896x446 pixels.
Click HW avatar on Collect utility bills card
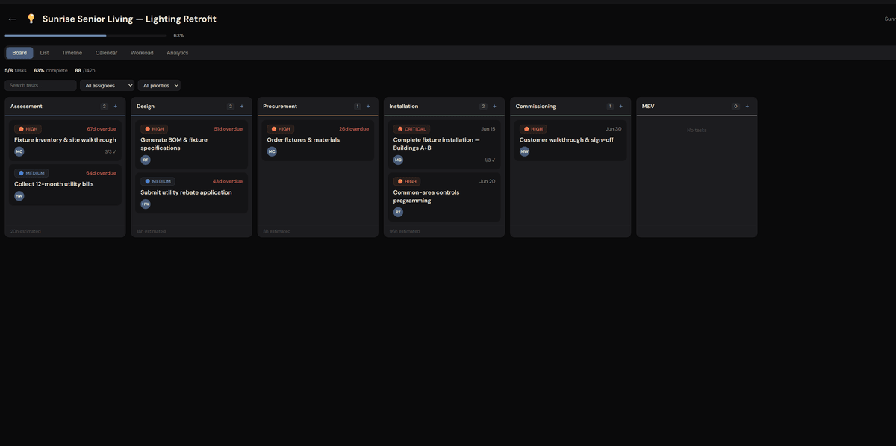19,196
